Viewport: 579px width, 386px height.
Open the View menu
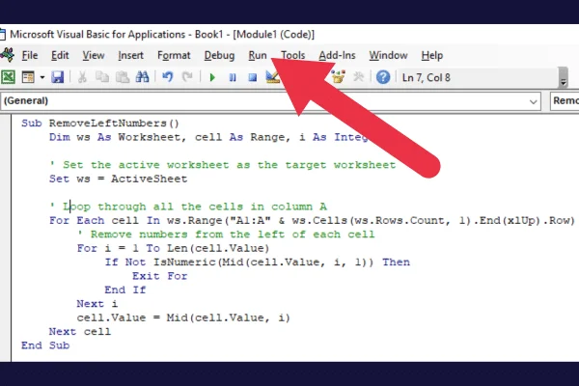(94, 55)
